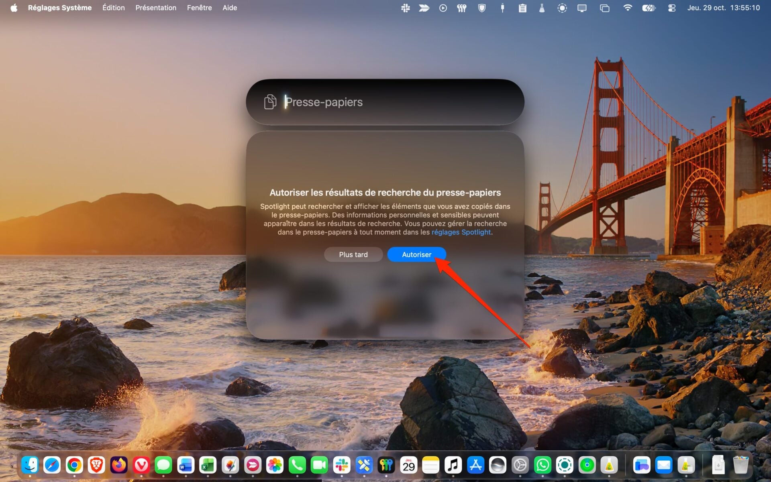Open WhatsApp from the Dock

[x=543, y=465]
